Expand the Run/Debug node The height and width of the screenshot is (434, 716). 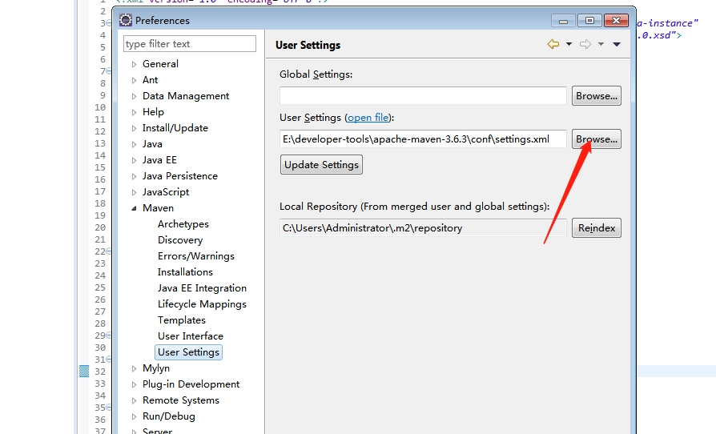(134, 416)
